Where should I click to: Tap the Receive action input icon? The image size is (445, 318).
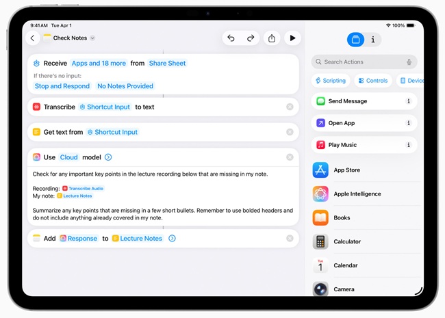(36, 63)
